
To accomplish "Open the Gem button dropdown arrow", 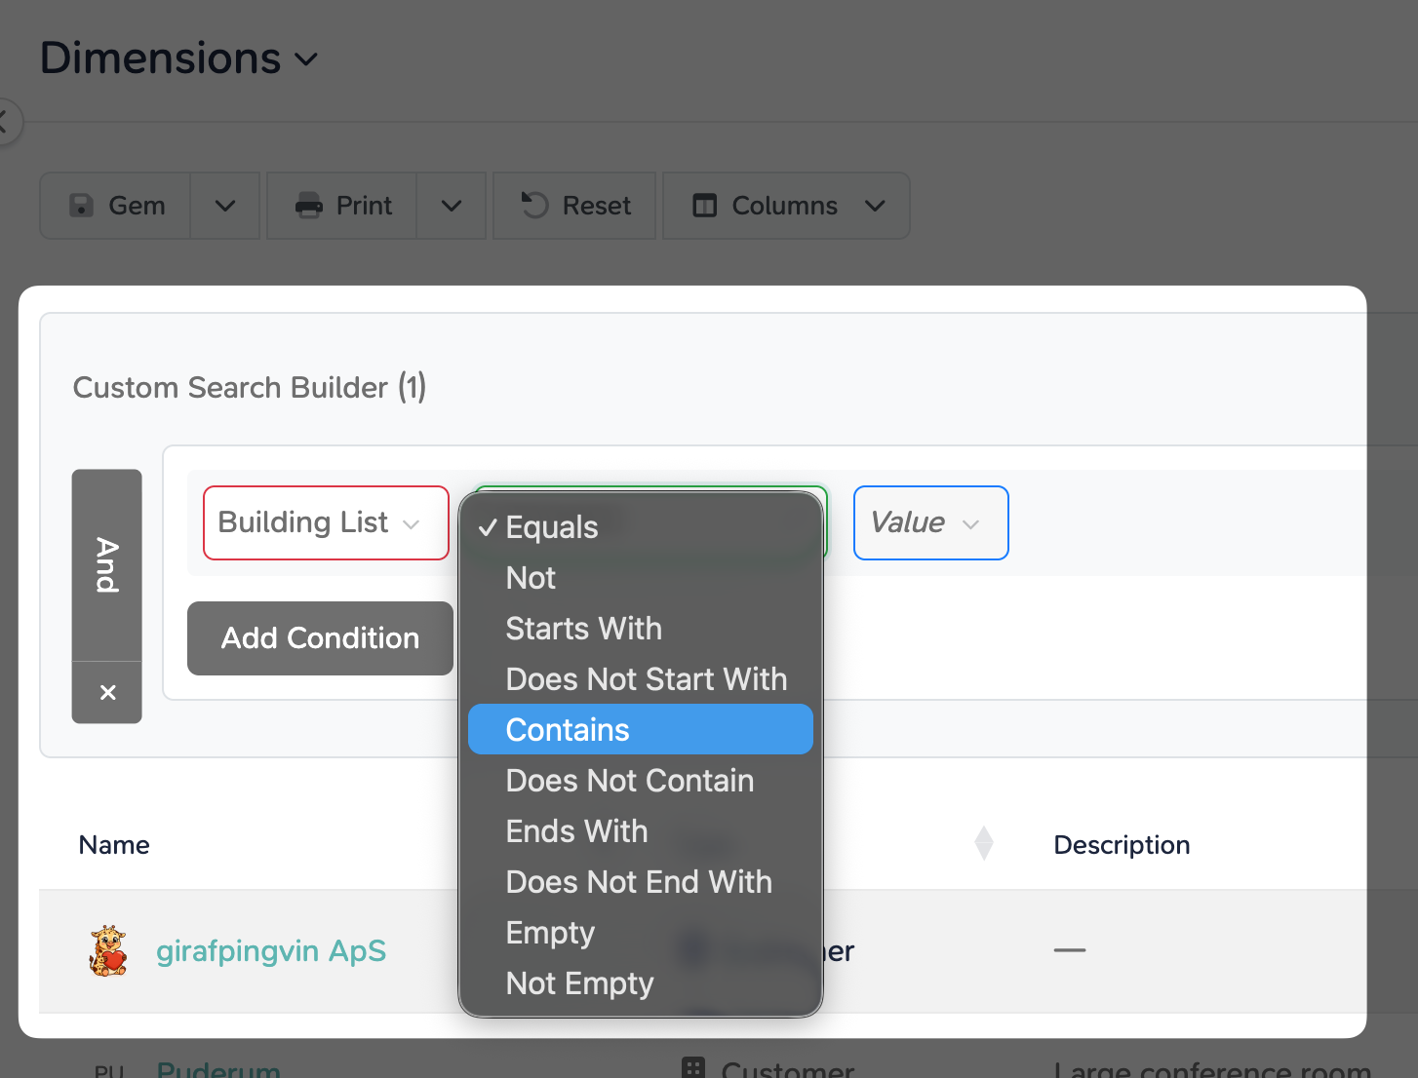I will coord(225,206).
